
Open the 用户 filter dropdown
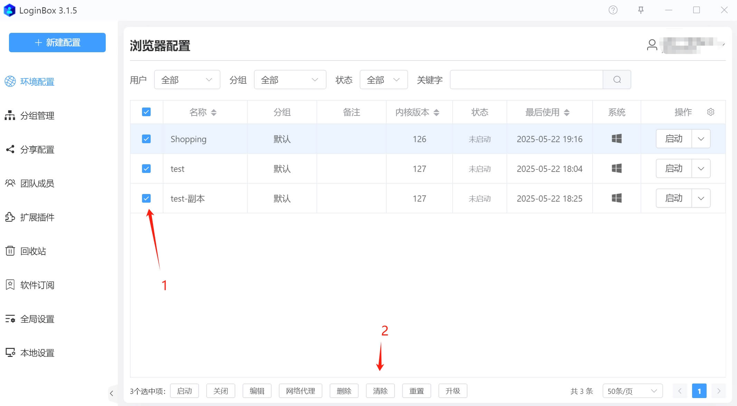tap(187, 80)
